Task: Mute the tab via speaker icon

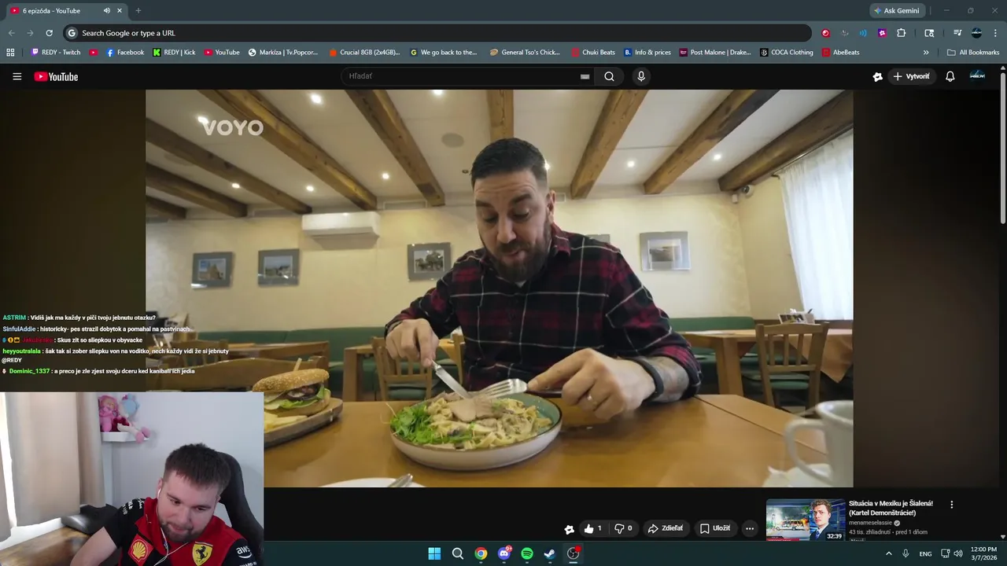Action: coord(106,11)
